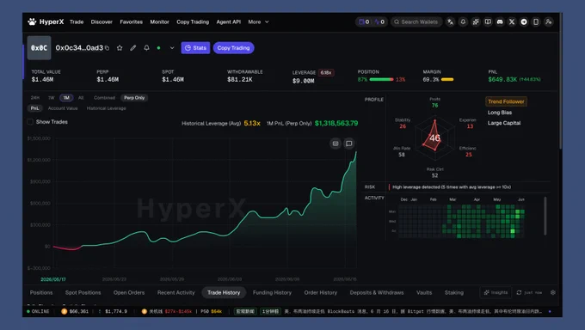Image resolution: width=585 pixels, height=330 pixels.
Task: Click the blue Copy Trading button
Action: [233, 48]
